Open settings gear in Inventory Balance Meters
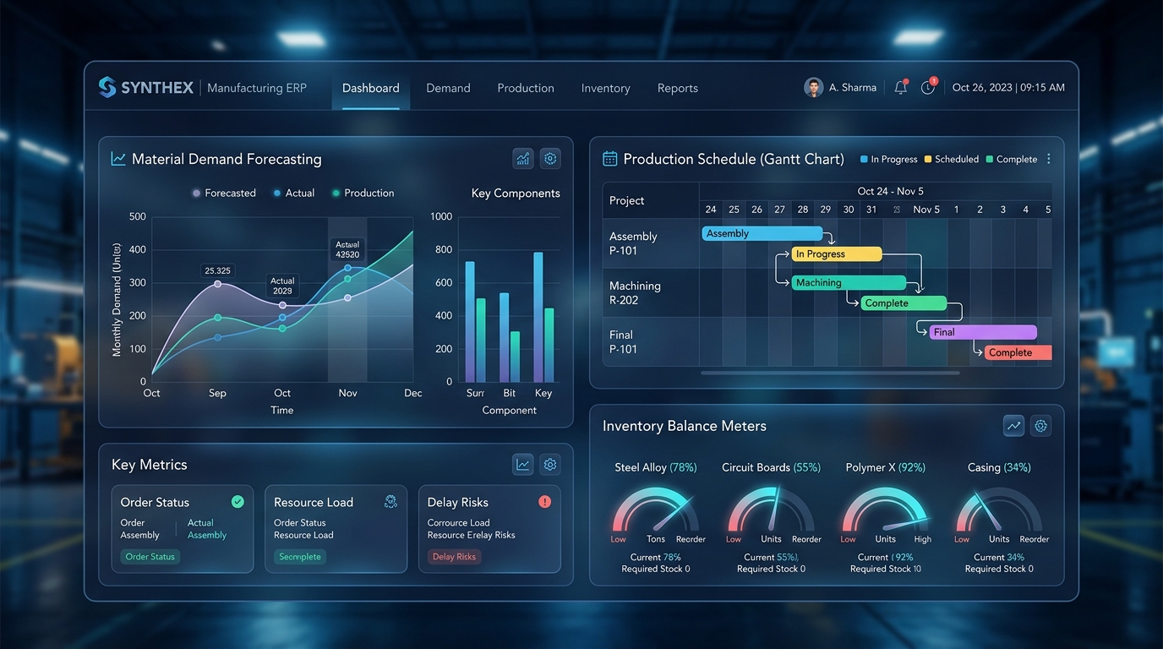 (x=1040, y=426)
